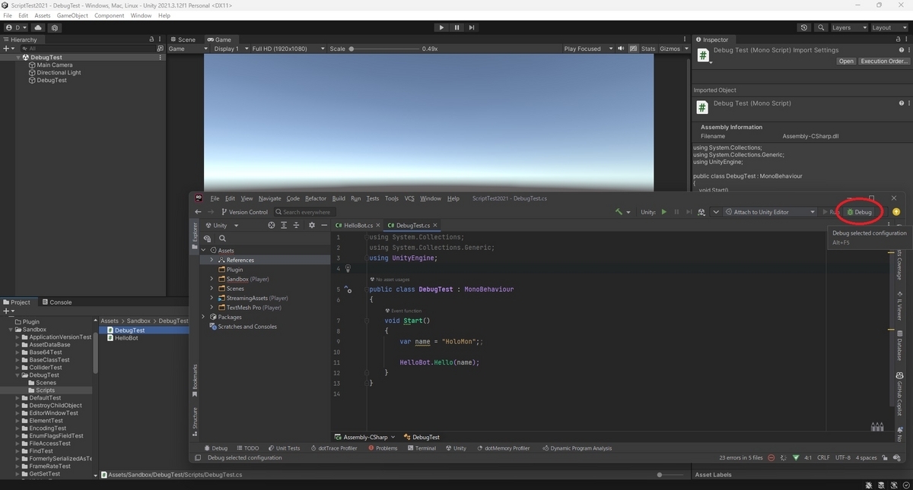This screenshot has width=913, height=490.
Task: Click the Rider build hammer icon
Action: pyautogui.click(x=619, y=212)
